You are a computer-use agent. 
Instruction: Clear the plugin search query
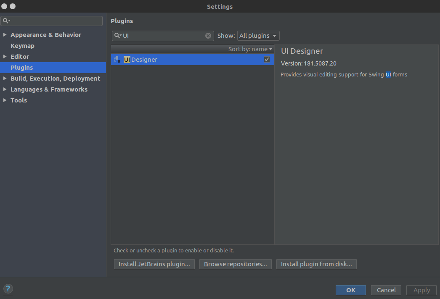[x=208, y=36]
